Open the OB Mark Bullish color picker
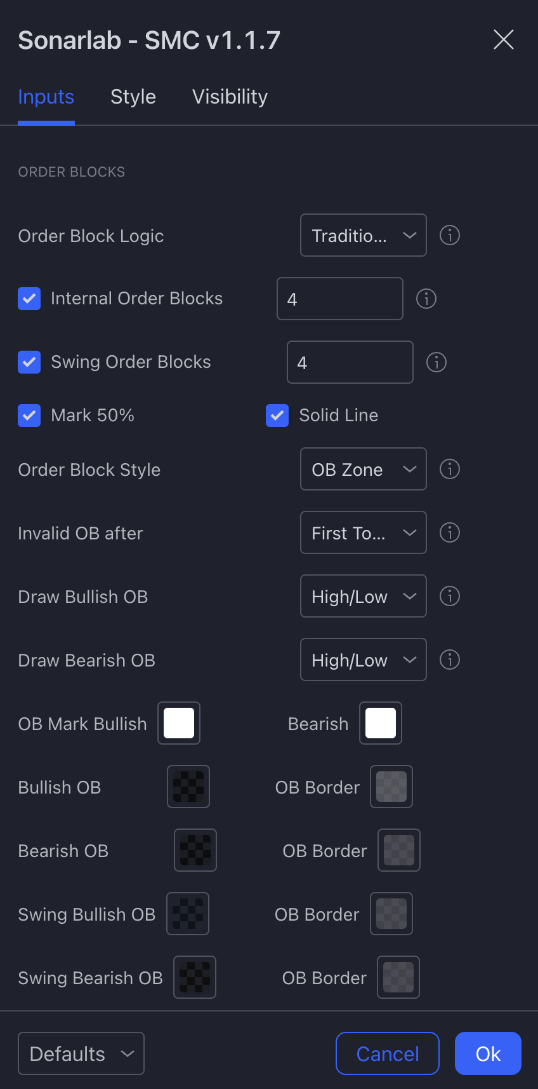 178,723
